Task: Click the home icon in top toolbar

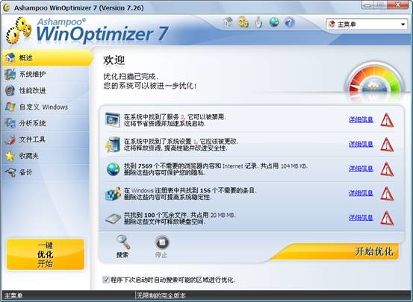Action: point(228,22)
